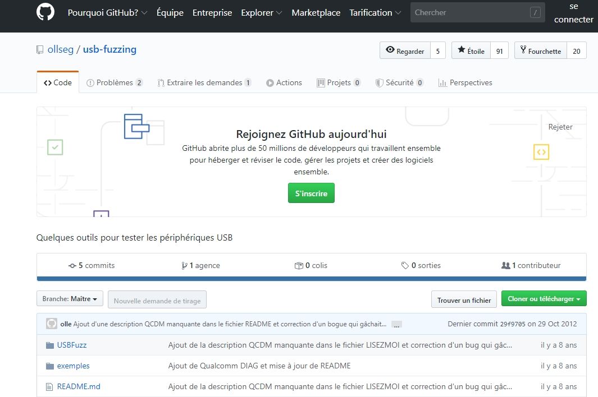Open the Explorer dropdown menu
The height and width of the screenshot is (397, 598).
click(261, 12)
